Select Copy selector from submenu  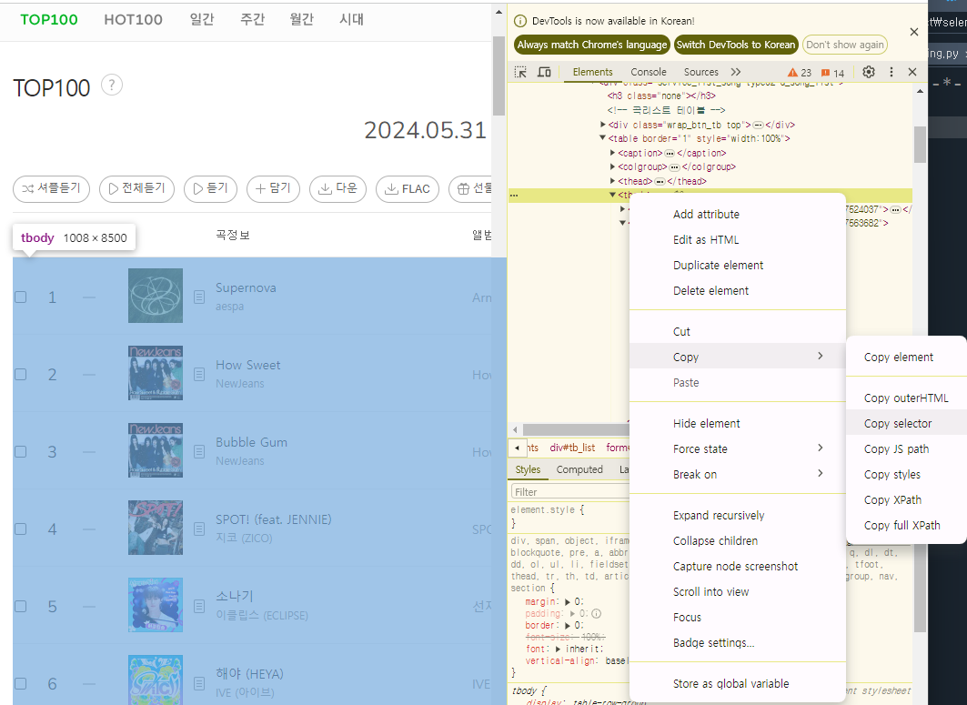click(897, 424)
